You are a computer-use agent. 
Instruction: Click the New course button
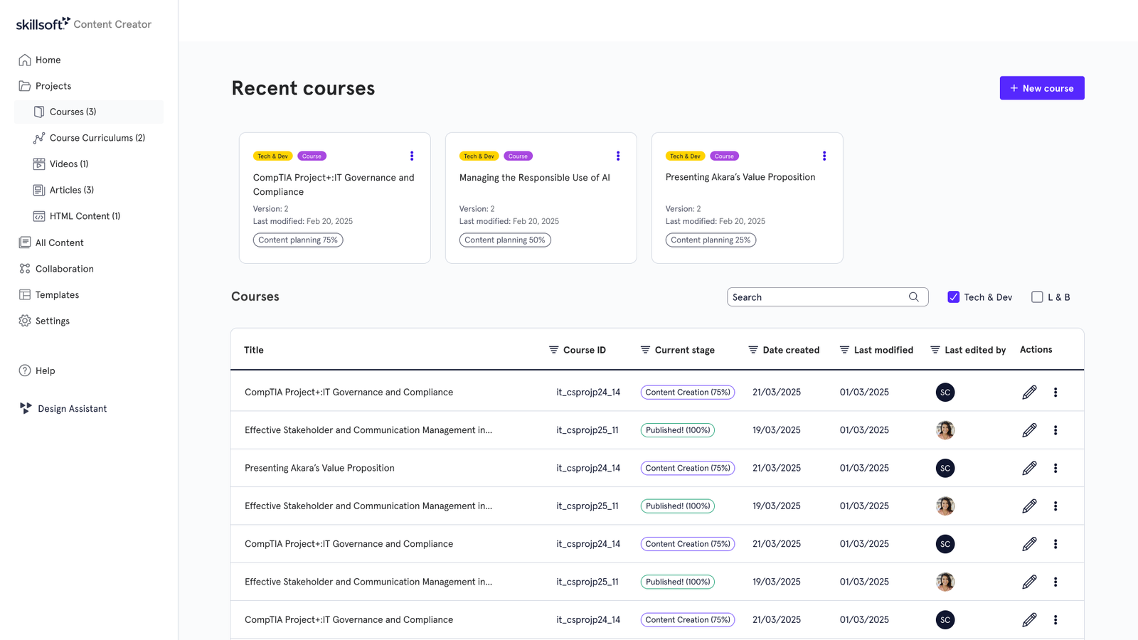tap(1042, 88)
